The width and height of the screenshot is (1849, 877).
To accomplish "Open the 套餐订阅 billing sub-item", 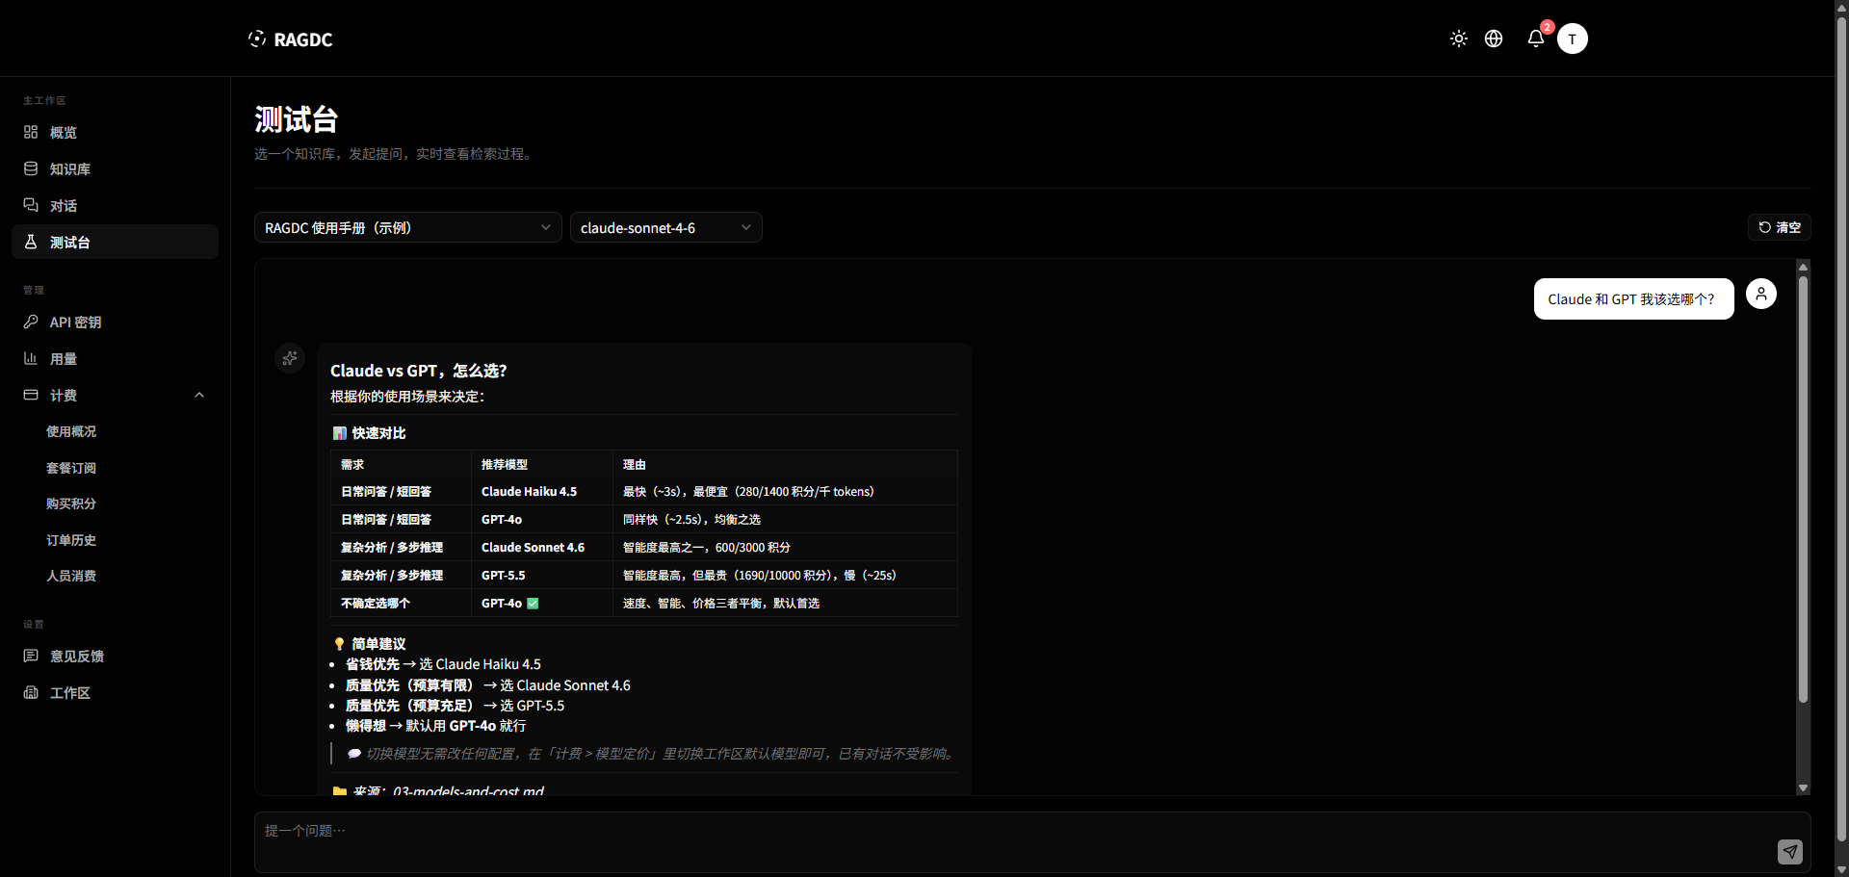I will [71, 468].
